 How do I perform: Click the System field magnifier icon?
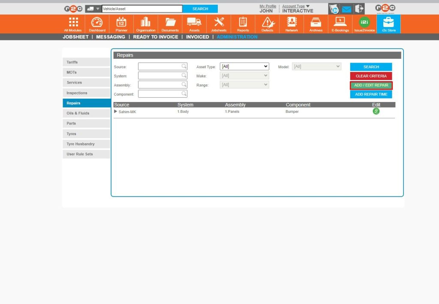(183, 75)
